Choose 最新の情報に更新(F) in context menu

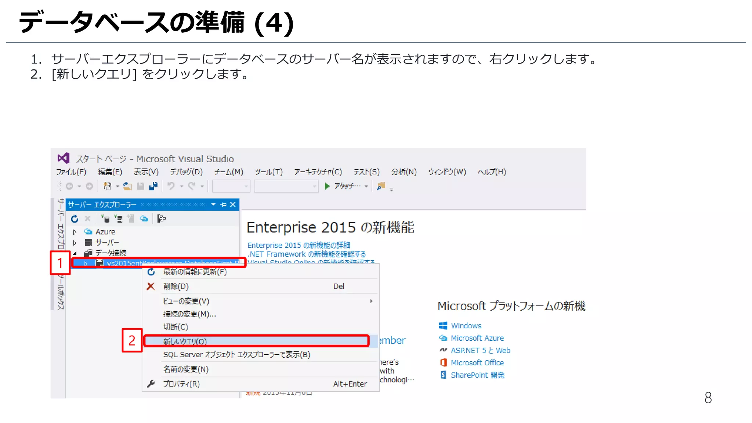tap(261, 272)
